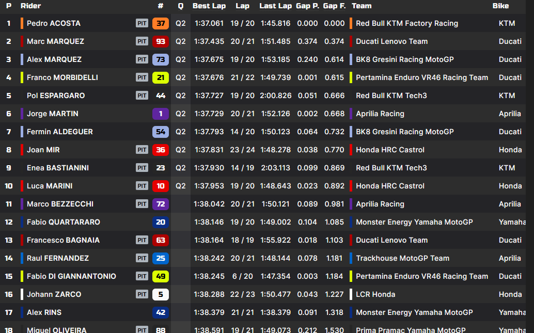Click Q2 status in Luca MARINI's row
This screenshot has height=333, width=534.
point(181,185)
